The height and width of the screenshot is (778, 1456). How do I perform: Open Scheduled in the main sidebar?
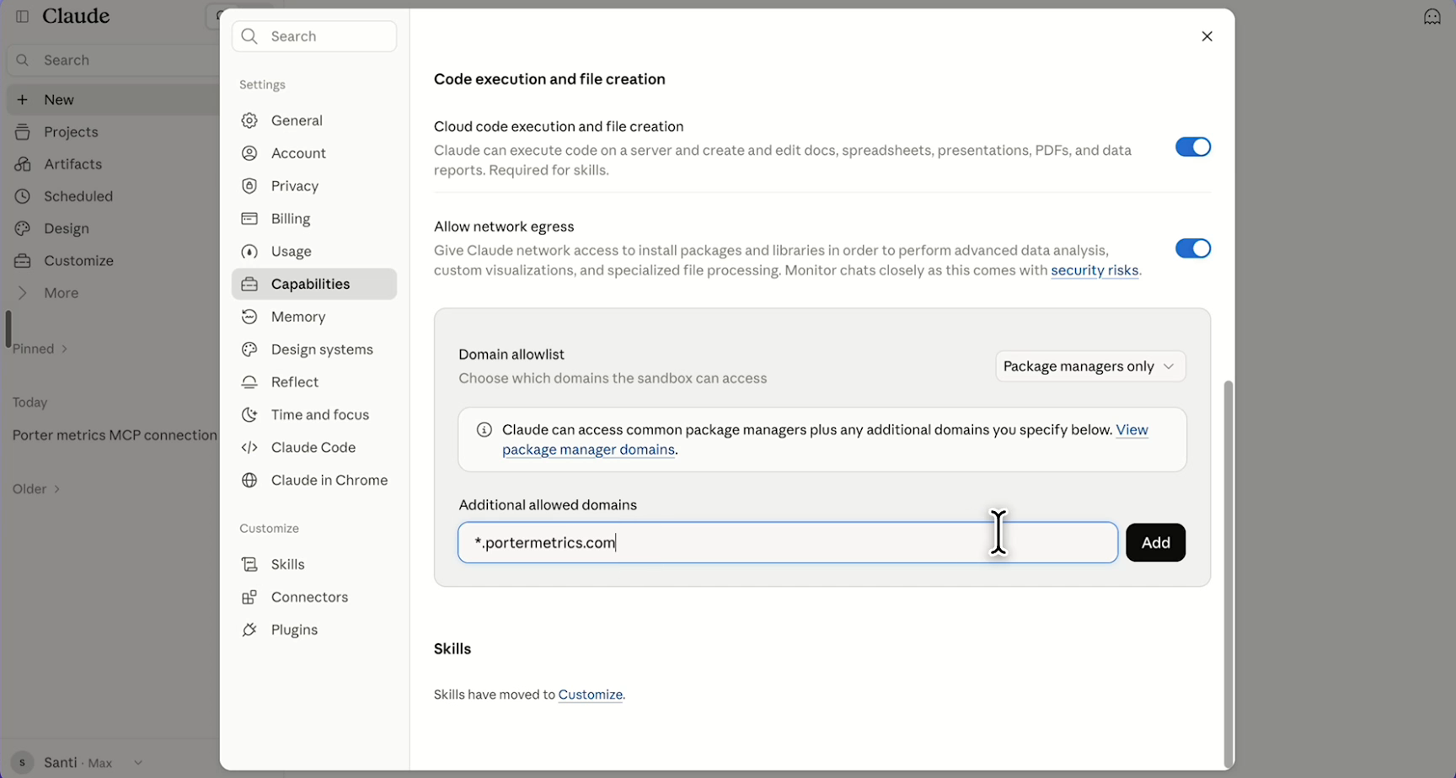[78, 196]
